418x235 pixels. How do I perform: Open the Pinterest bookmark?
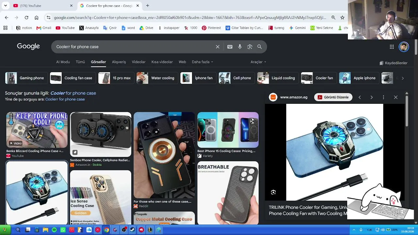pos(211,28)
